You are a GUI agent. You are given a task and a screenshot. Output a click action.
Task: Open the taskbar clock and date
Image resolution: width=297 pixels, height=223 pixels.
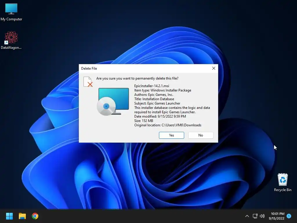(x=276, y=216)
